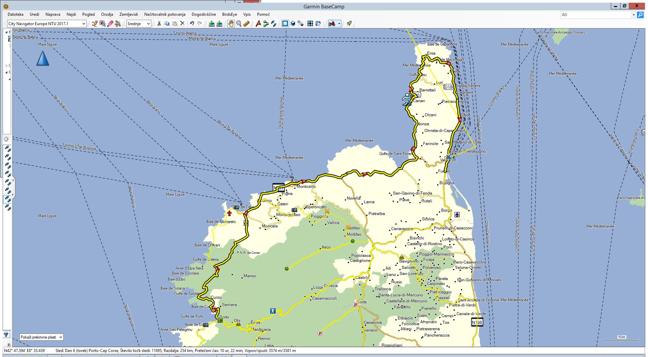Click the airport symbol near Borgo
The width and height of the screenshot is (648, 357).
tap(457, 215)
